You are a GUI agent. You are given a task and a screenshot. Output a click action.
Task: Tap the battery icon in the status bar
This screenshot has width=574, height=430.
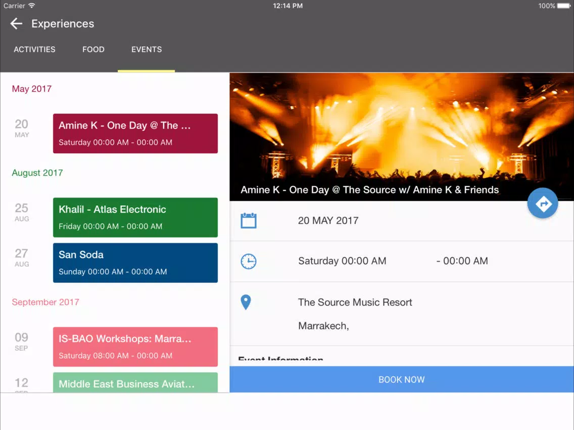pos(564,6)
